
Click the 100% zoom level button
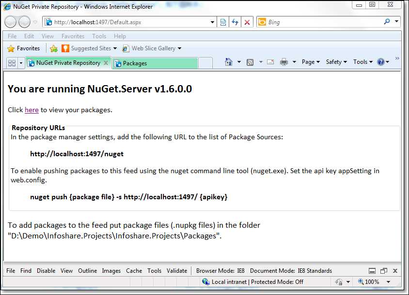(x=368, y=282)
